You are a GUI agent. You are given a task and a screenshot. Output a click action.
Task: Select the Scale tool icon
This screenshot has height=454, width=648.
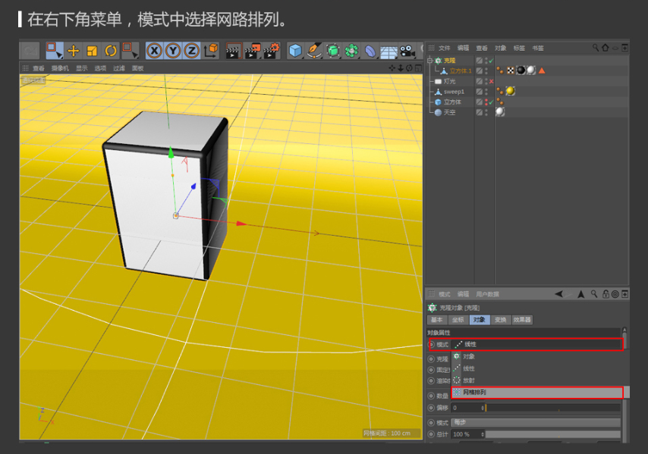92,51
